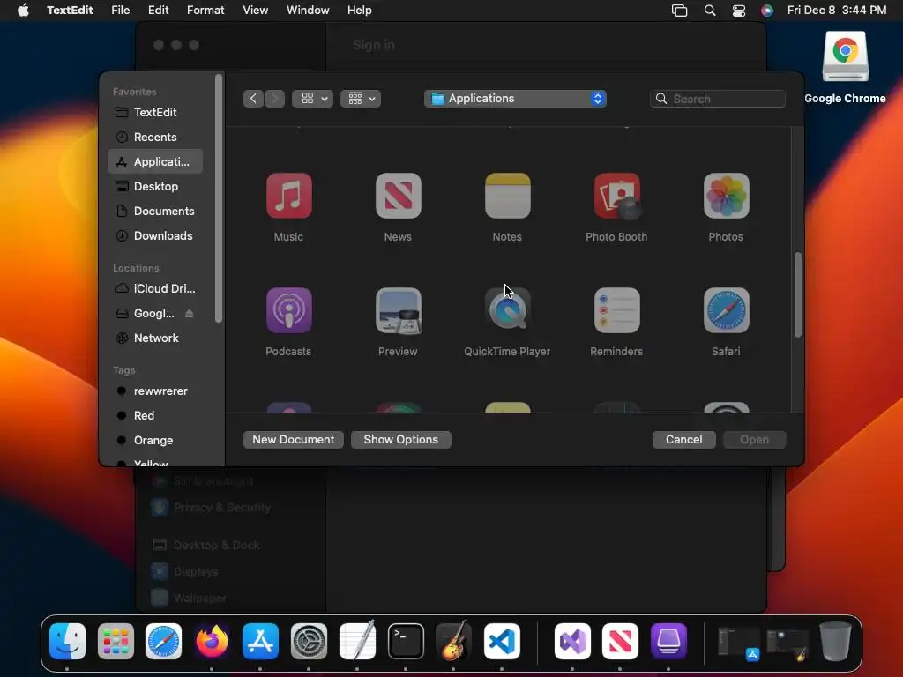This screenshot has height=677, width=903.
Task: Open Launchpad from the Dock
Action: click(116, 641)
